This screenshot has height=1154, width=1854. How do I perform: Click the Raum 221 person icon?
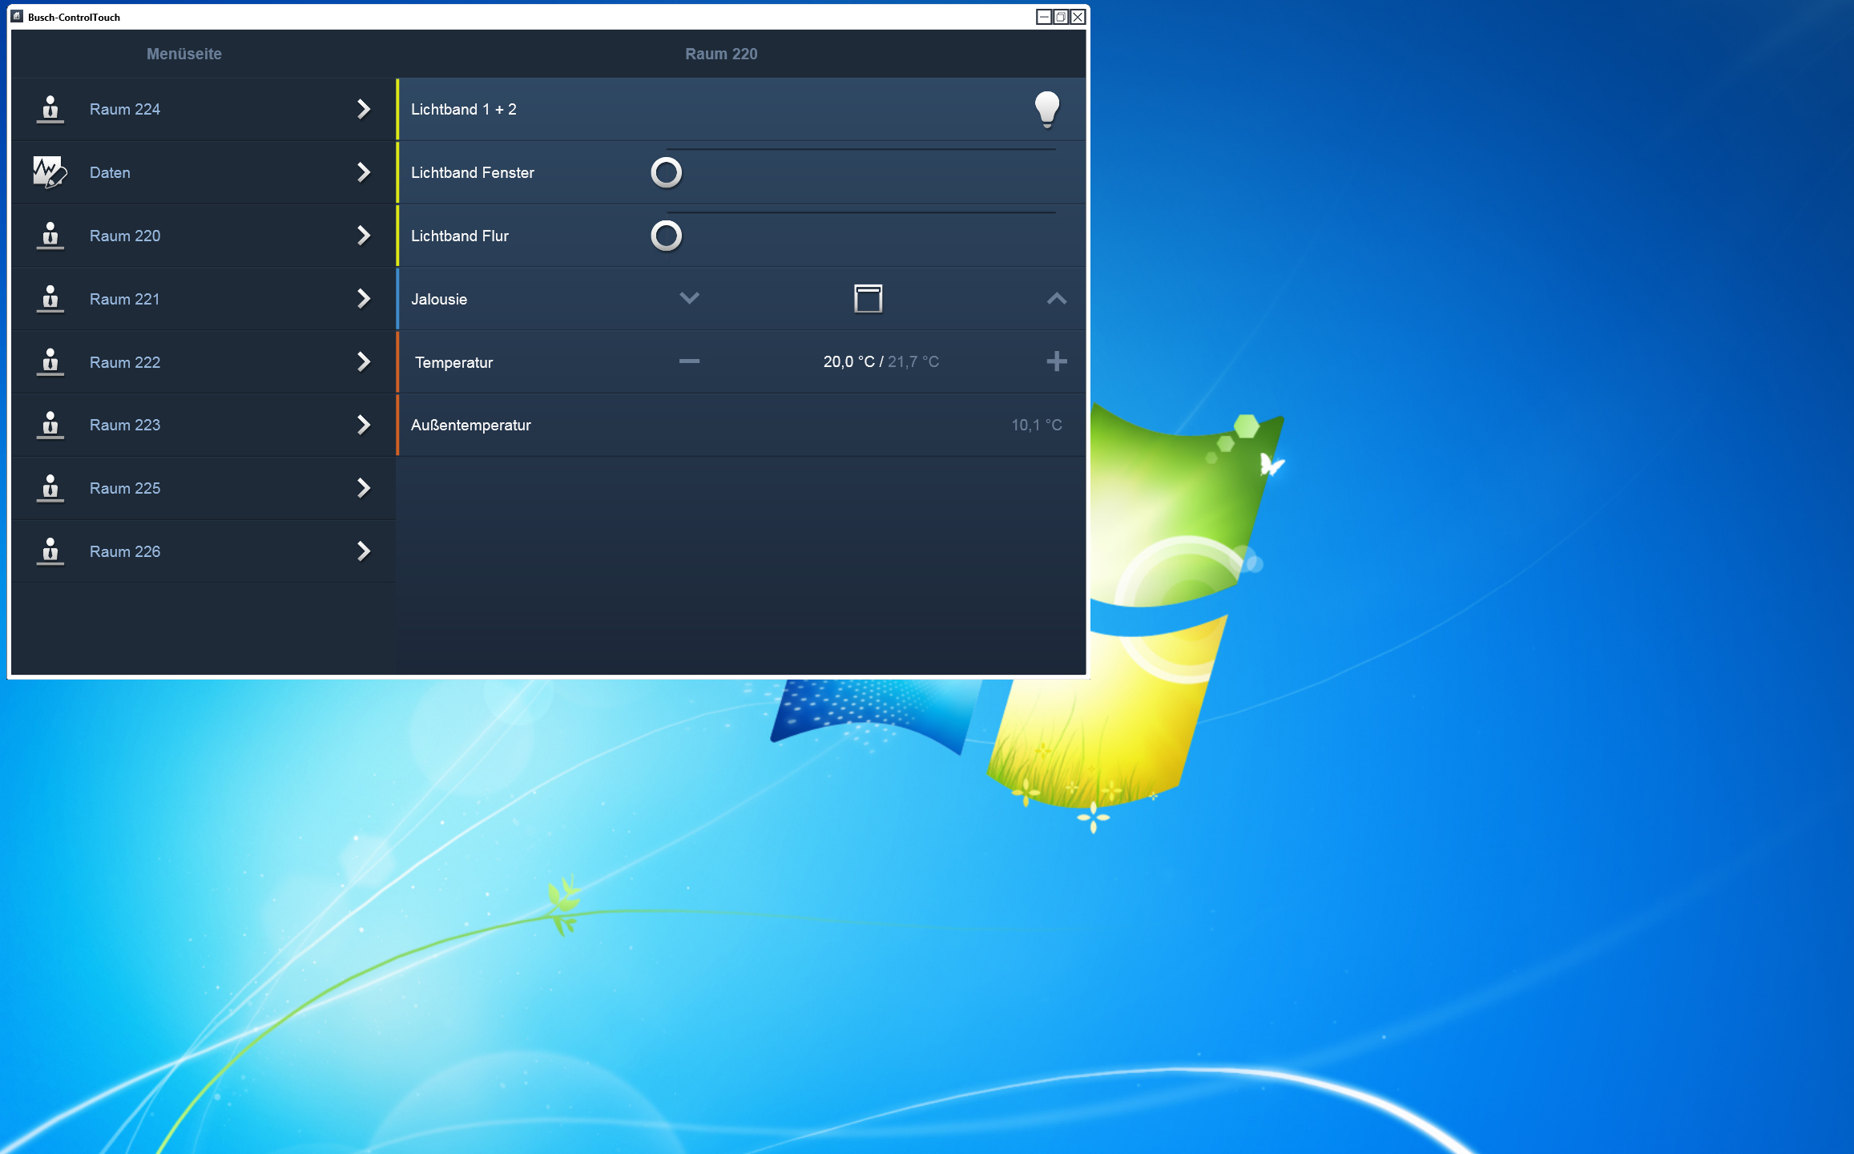pyautogui.click(x=50, y=299)
